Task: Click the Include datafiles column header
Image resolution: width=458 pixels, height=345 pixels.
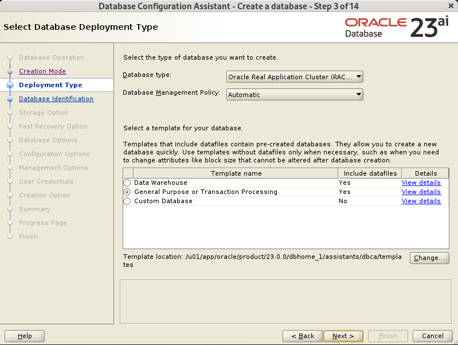Action: point(370,173)
